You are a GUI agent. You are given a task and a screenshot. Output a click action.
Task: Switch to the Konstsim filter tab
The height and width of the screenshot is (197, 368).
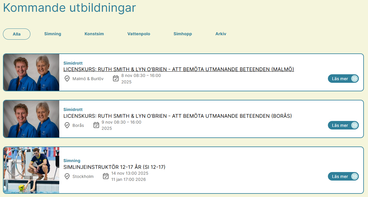(x=94, y=34)
